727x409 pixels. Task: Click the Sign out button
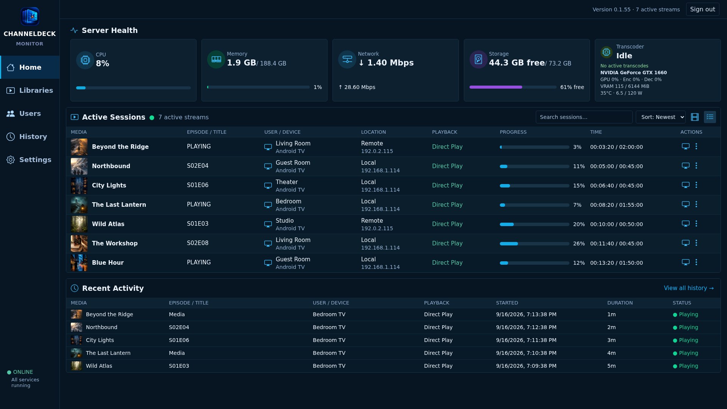(x=702, y=9)
